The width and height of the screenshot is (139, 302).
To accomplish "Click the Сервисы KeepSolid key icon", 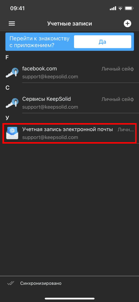I will coord(12,103).
